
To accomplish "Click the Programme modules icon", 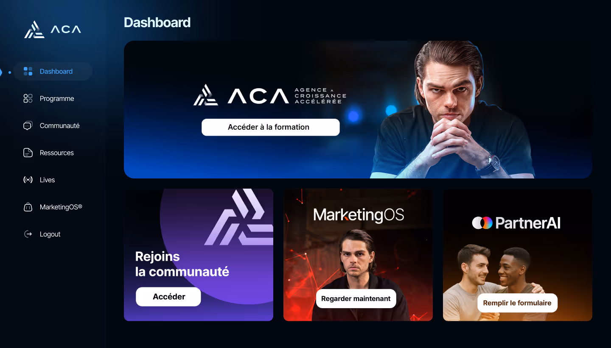I will pos(28,98).
